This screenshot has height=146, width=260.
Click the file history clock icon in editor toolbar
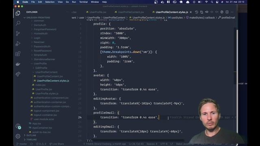point(197,12)
